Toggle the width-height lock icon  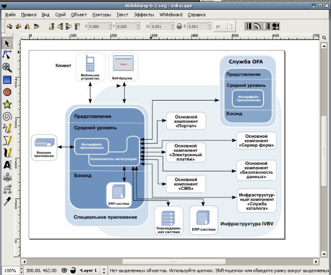(179, 27)
